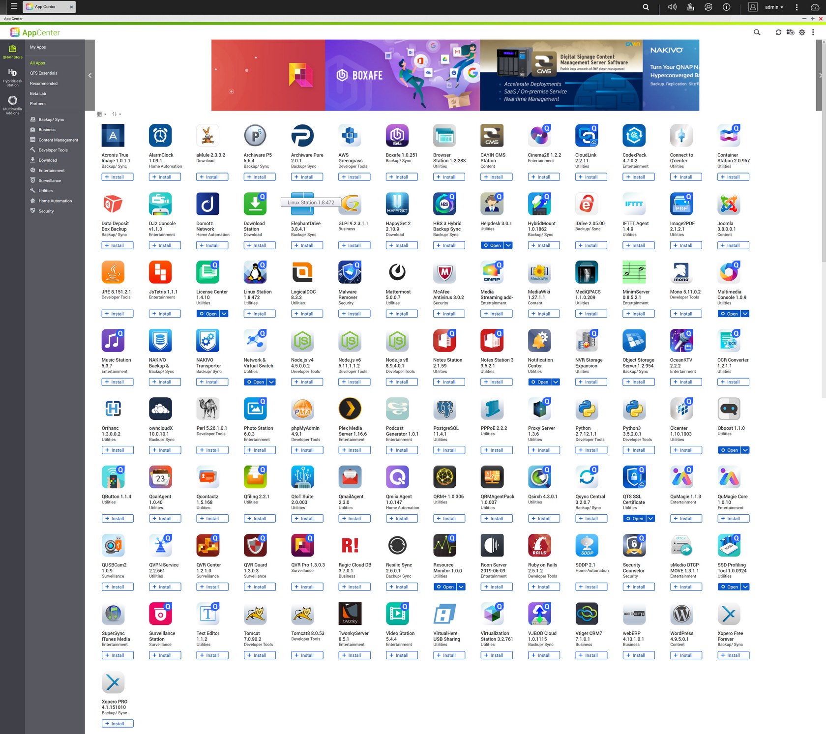Open SSD Profiling Tool
Screen dimensions: 826x734
[x=729, y=587]
